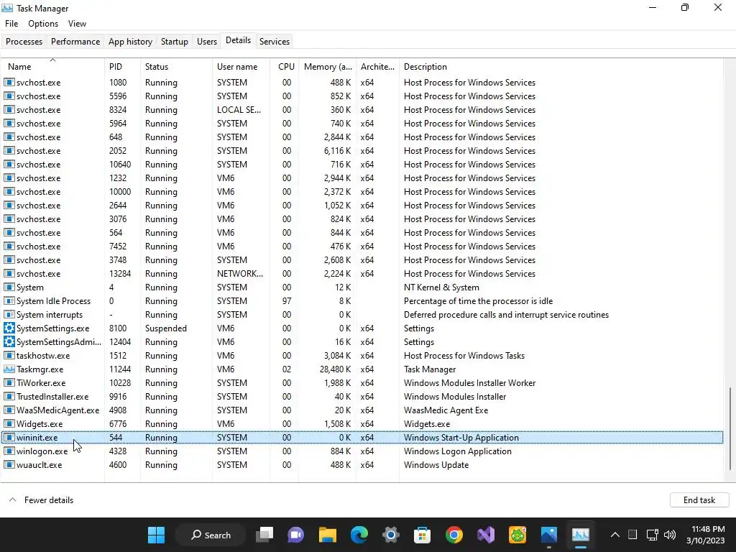Image resolution: width=736 pixels, height=552 pixels.
Task: Sort by the Architecture column header
Action: pos(377,67)
